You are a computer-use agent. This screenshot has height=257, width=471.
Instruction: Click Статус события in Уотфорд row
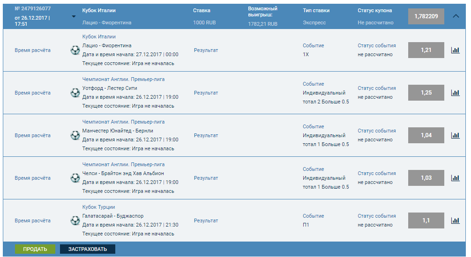pyautogui.click(x=377, y=88)
